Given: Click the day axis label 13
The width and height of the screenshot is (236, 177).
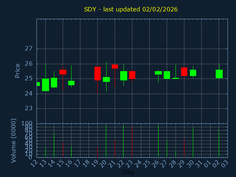Looking at the screenshot, I should [43, 164].
